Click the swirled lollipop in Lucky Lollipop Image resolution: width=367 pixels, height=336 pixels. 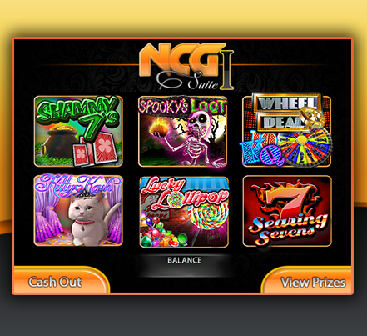coord(208,214)
